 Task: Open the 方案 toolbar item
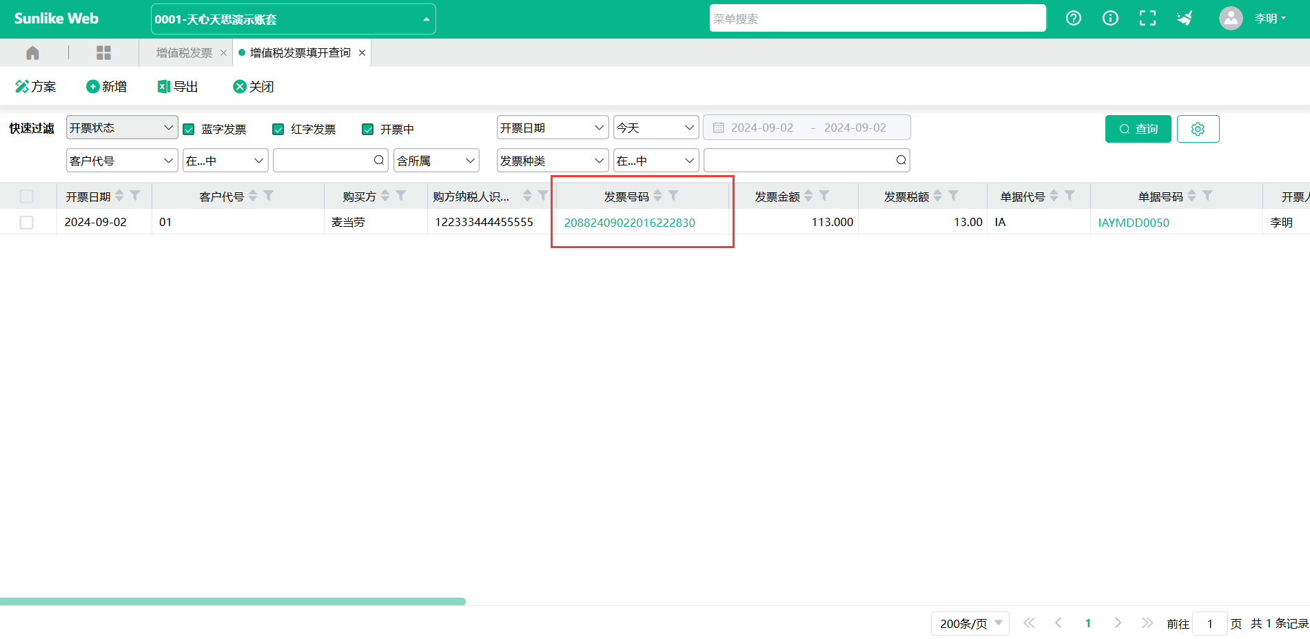point(36,86)
